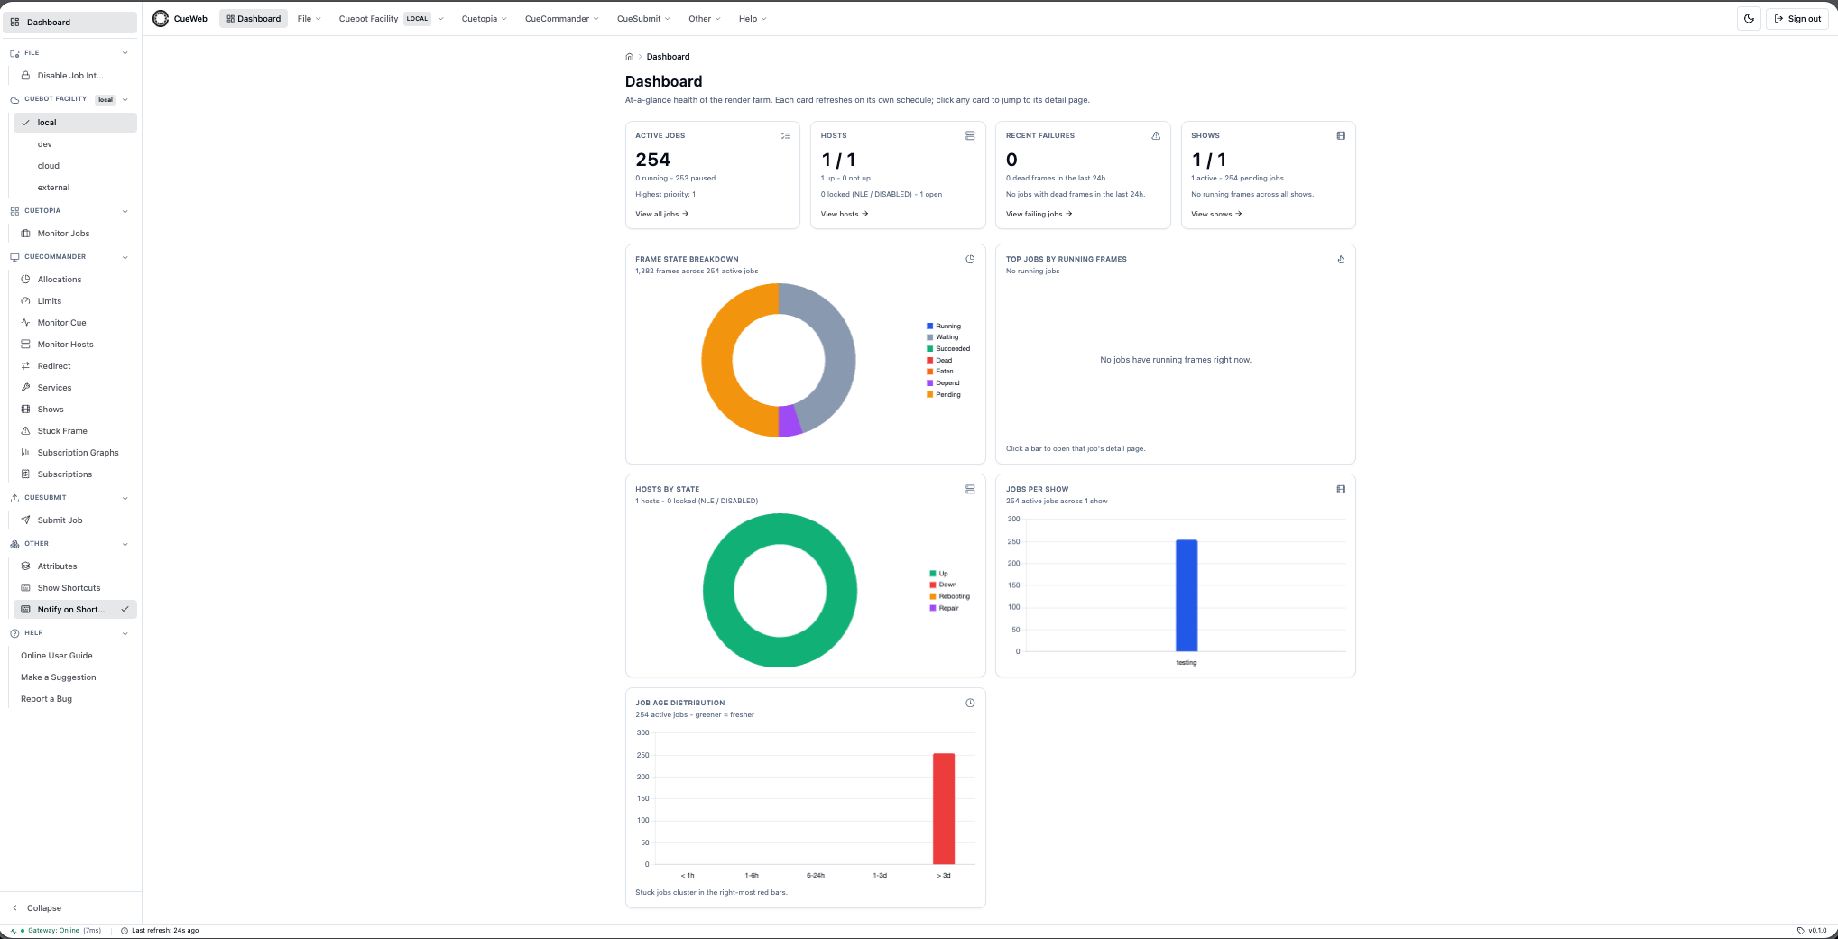Click the CueWeb logo icon
This screenshot has height=939, width=1838.
161,18
